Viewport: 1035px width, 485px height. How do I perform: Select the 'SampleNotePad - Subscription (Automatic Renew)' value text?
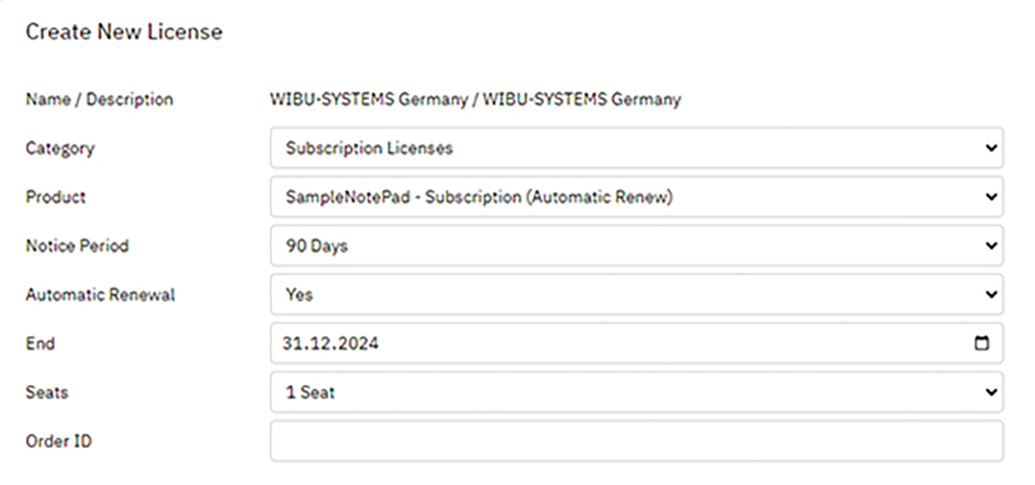[x=479, y=197]
